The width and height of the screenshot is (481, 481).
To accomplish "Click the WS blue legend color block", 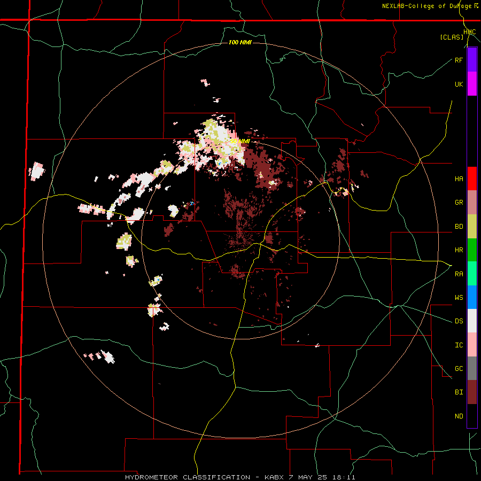I will [x=472, y=297].
